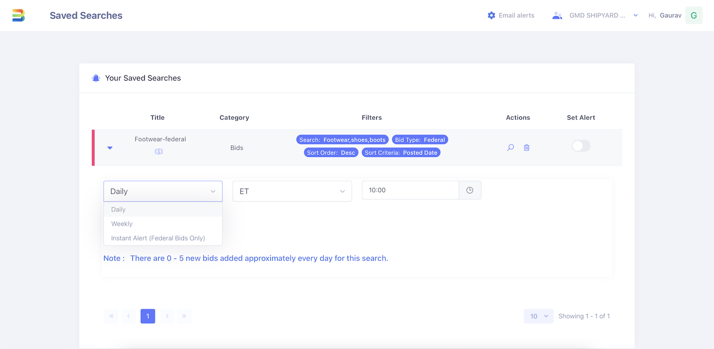The image size is (714, 349).
Task: Open the ET timezone dropdown
Action: click(x=292, y=191)
